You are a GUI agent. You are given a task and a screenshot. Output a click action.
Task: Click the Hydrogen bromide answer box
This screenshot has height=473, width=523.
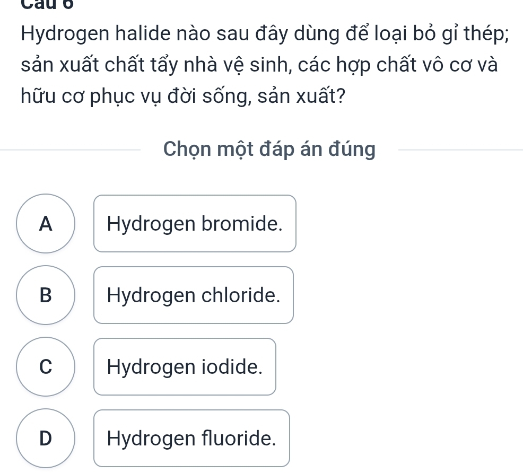tap(195, 224)
